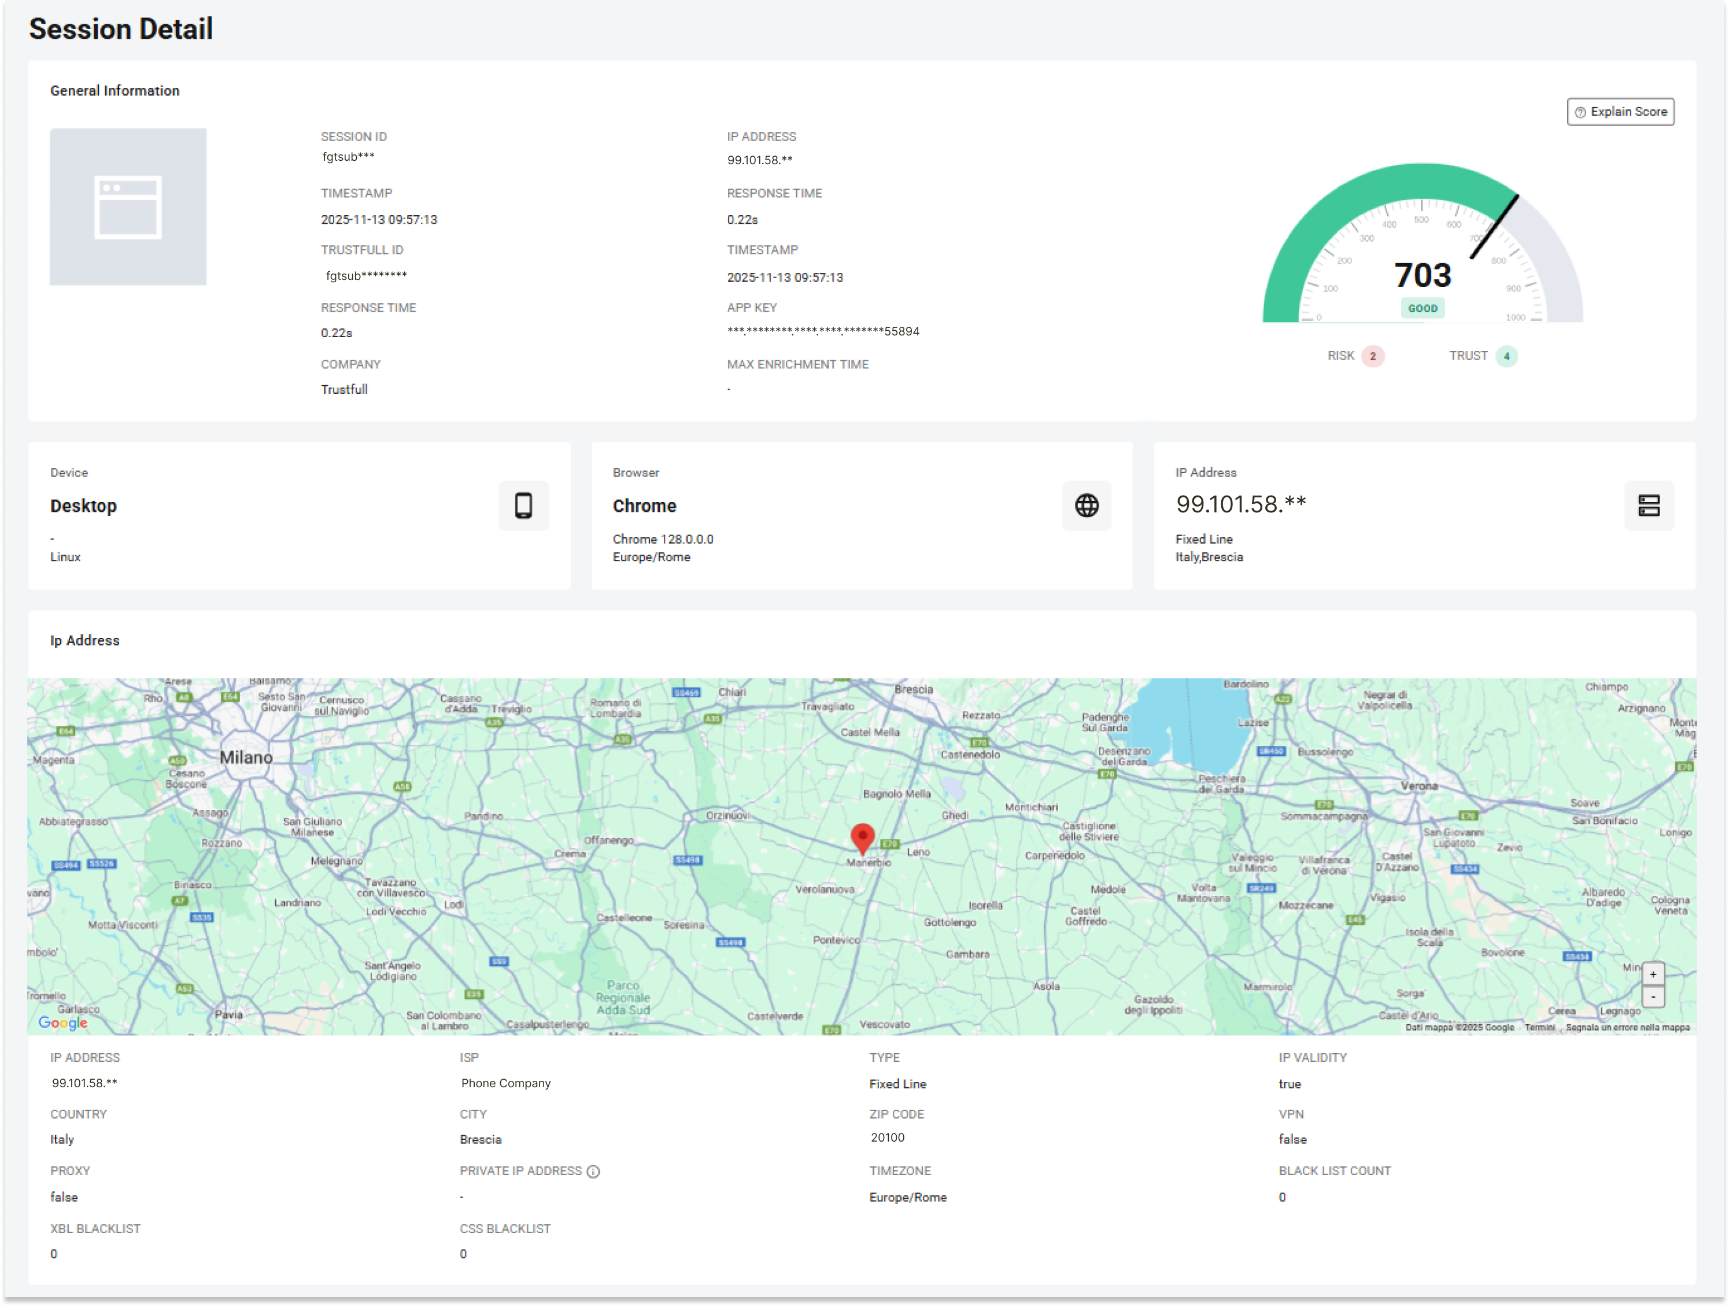Click the browser globe icon

pyautogui.click(x=1086, y=506)
